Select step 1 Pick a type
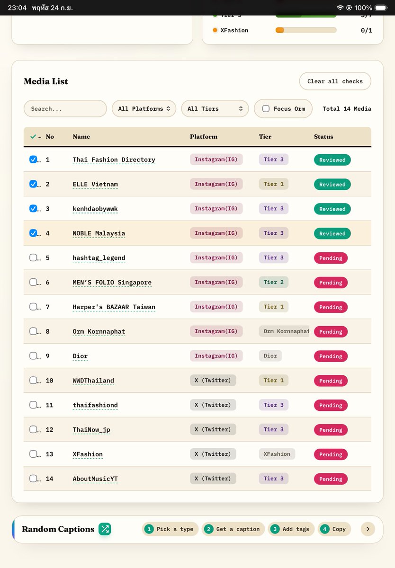The height and width of the screenshot is (568, 395). 170,529
